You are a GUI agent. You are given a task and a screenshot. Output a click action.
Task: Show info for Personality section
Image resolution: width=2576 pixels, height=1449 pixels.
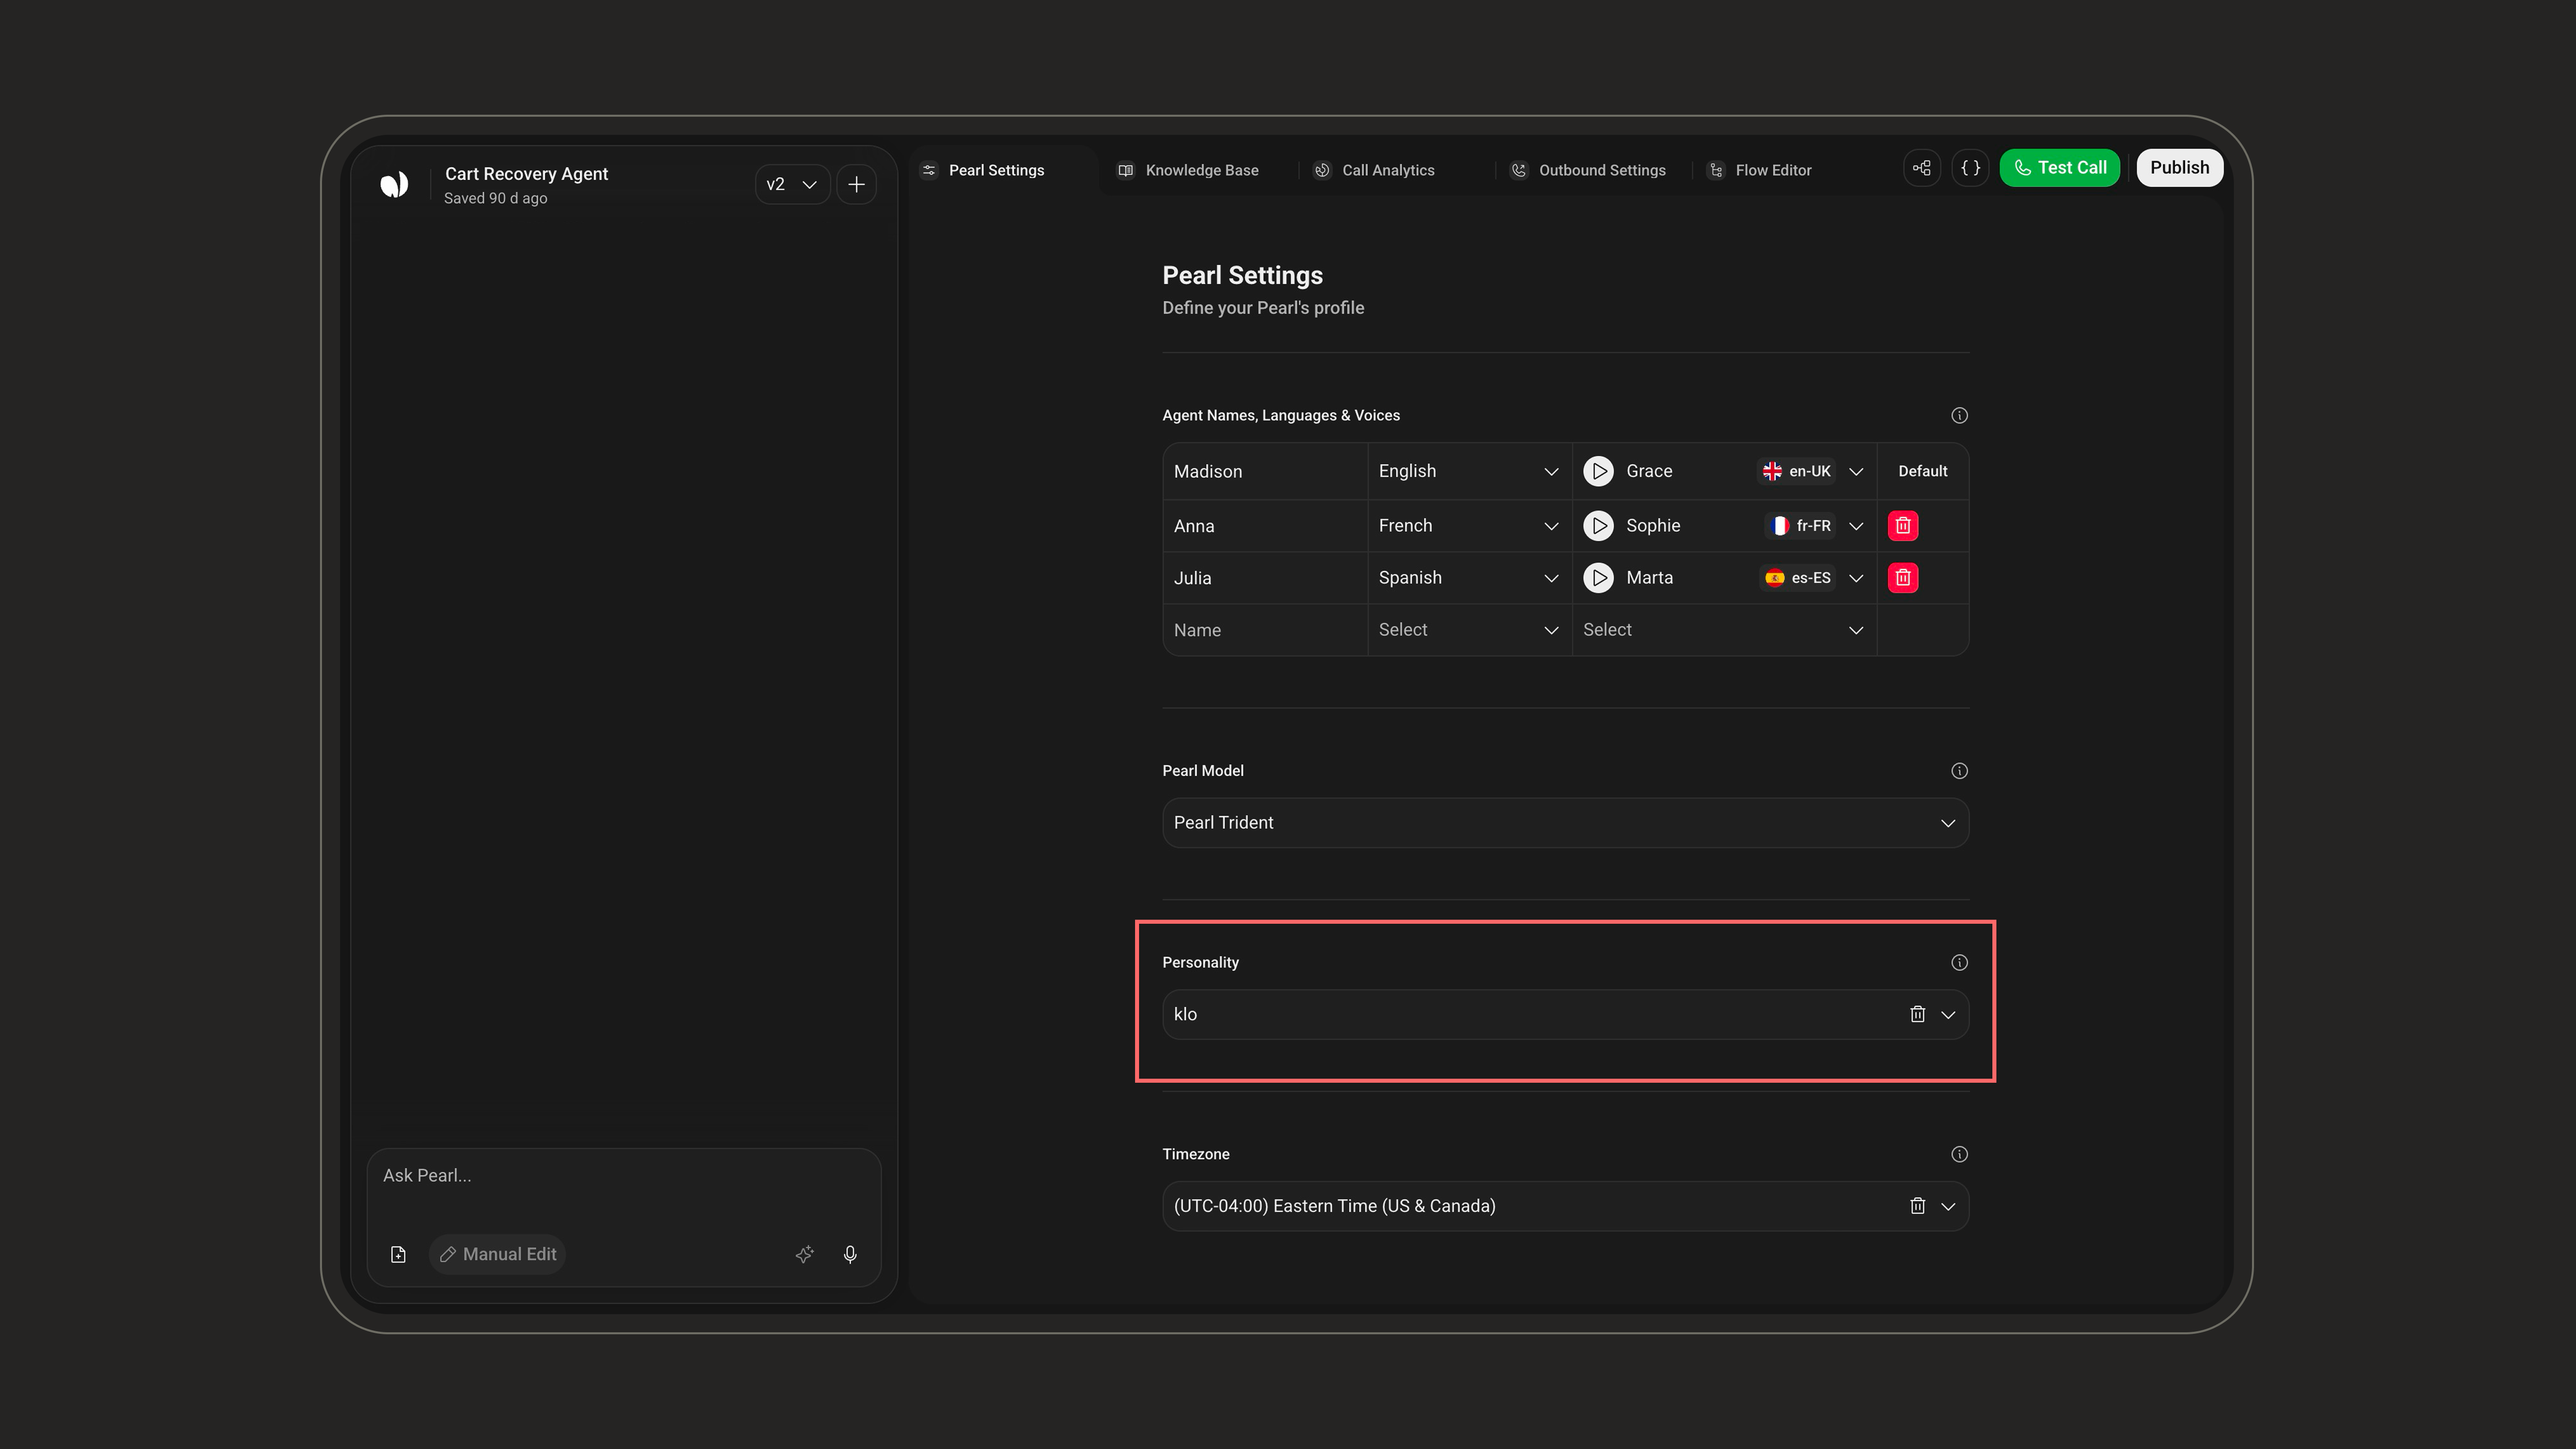[1959, 963]
